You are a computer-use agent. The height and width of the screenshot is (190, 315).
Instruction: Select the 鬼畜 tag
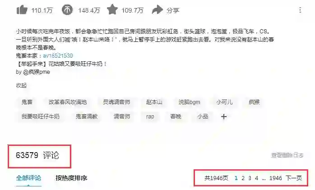[x=27, y=102]
